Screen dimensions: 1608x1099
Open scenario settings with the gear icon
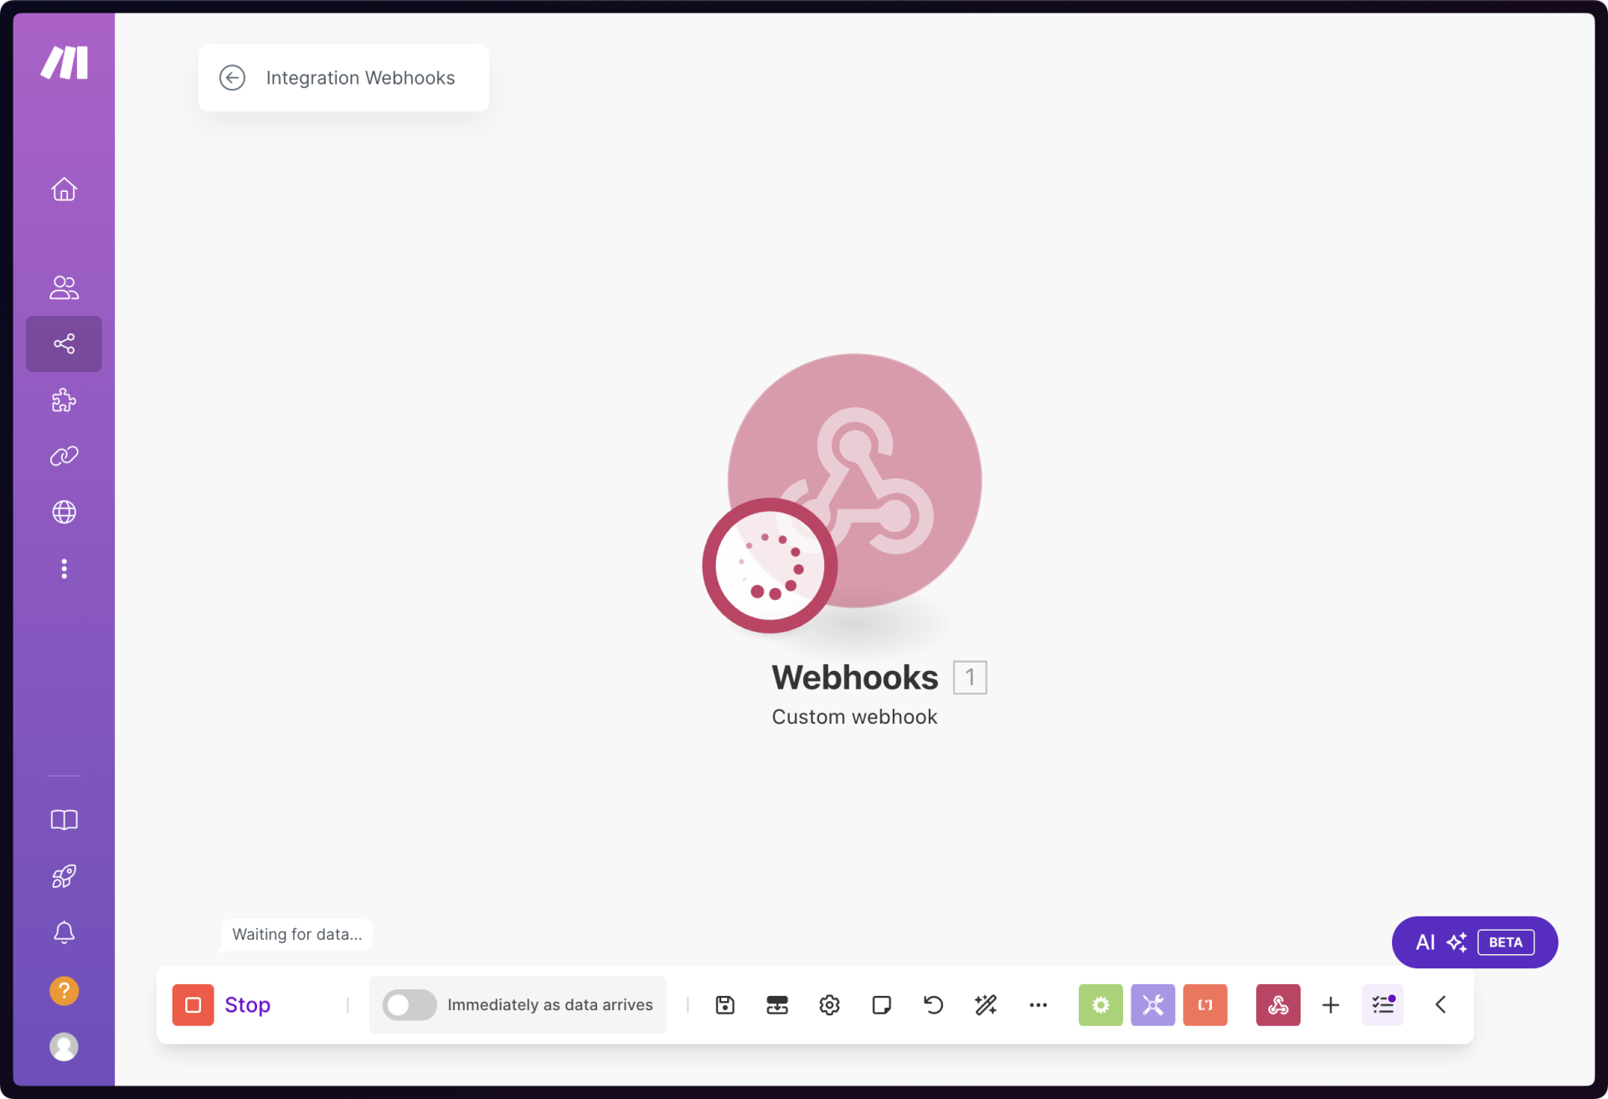coord(829,1004)
